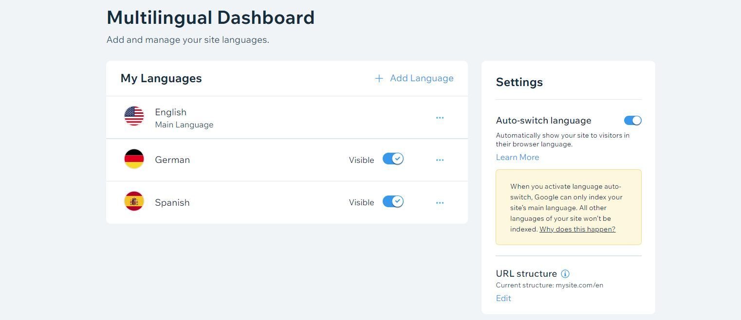Viewport: 741px width, 320px height.
Task: Toggle German language visibility off
Action: click(393, 159)
